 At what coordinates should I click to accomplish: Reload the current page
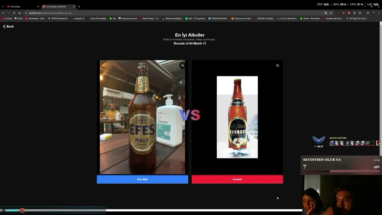[14, 13]
